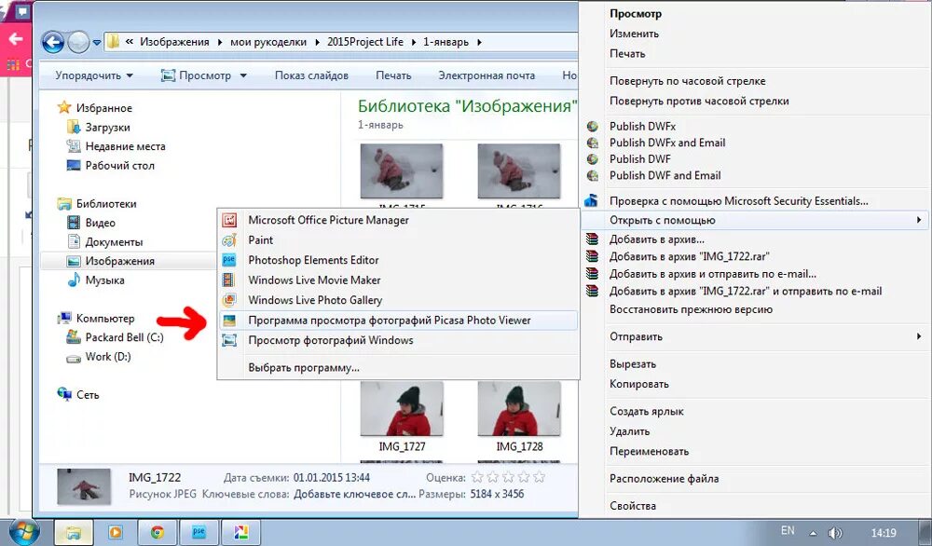Click 'Показ слайдов' toolbar button
Screen dimensions: 932x546
311,75
